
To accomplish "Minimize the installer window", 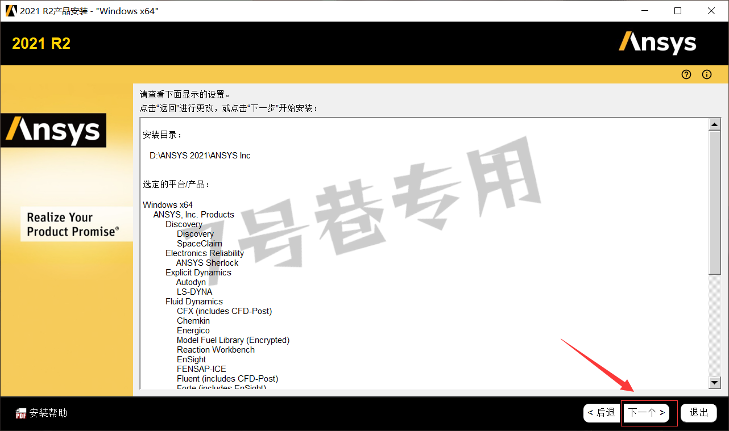I will tap(645, 11).
